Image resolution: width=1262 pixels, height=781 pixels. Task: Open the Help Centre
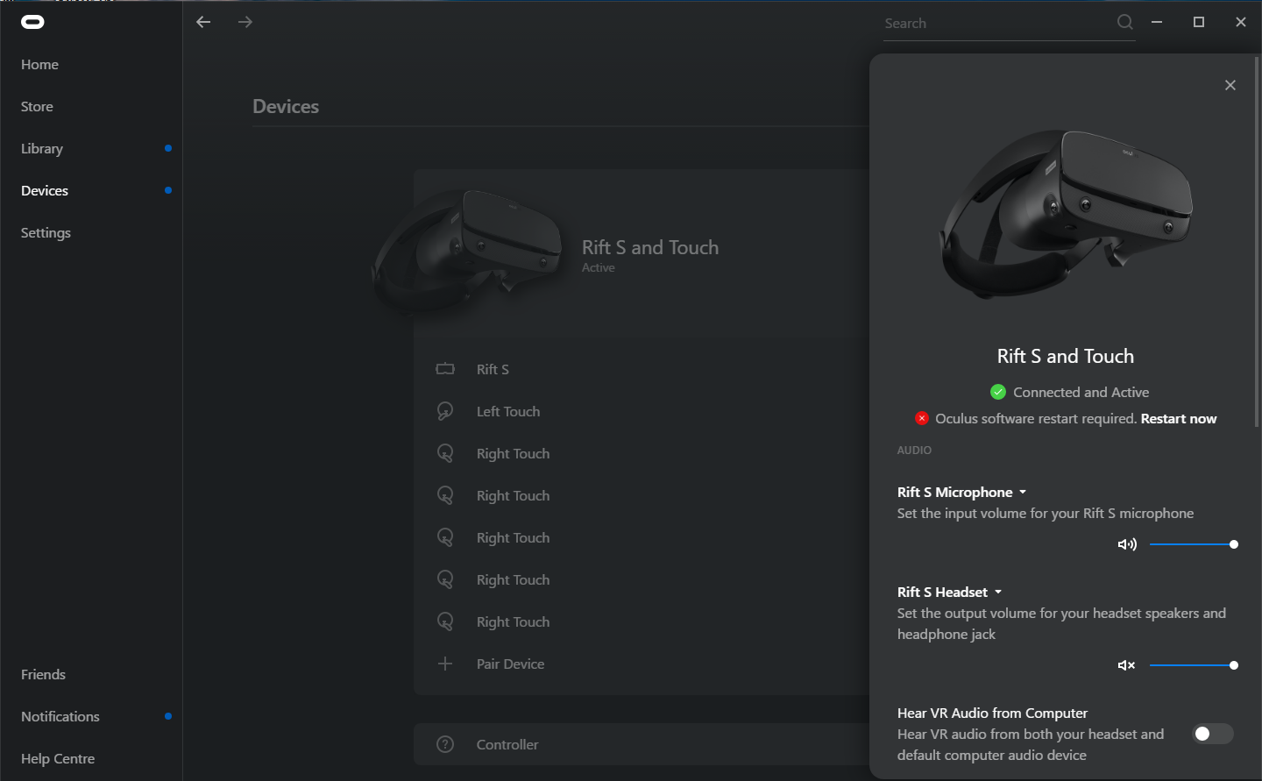point(58,758)
